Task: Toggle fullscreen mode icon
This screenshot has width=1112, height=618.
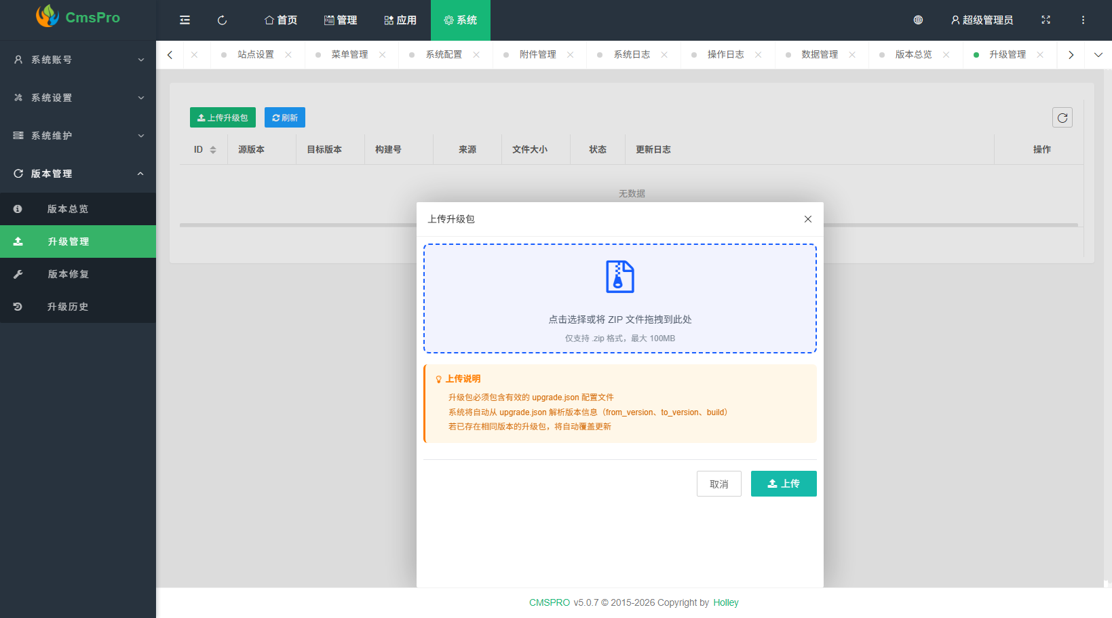Action: pos(1046,20)
